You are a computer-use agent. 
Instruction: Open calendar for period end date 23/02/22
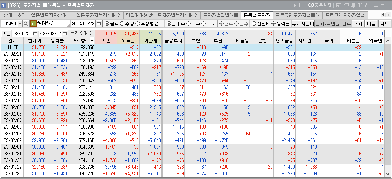[65, 34]
